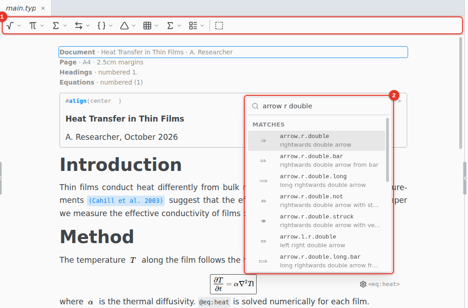Screen dimensions: 468x308
Task: Open the left-right arrows symbol tool
Action: (79, 26)
